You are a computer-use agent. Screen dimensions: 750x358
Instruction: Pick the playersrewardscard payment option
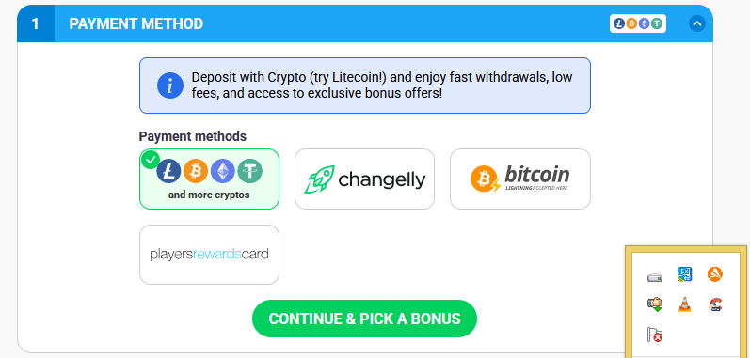(x=209, y=255)
